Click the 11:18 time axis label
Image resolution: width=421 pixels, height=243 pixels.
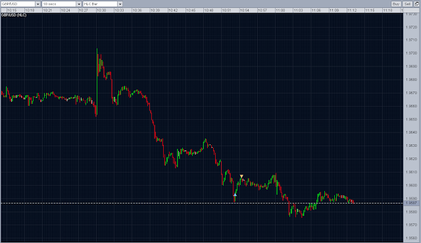387,11
